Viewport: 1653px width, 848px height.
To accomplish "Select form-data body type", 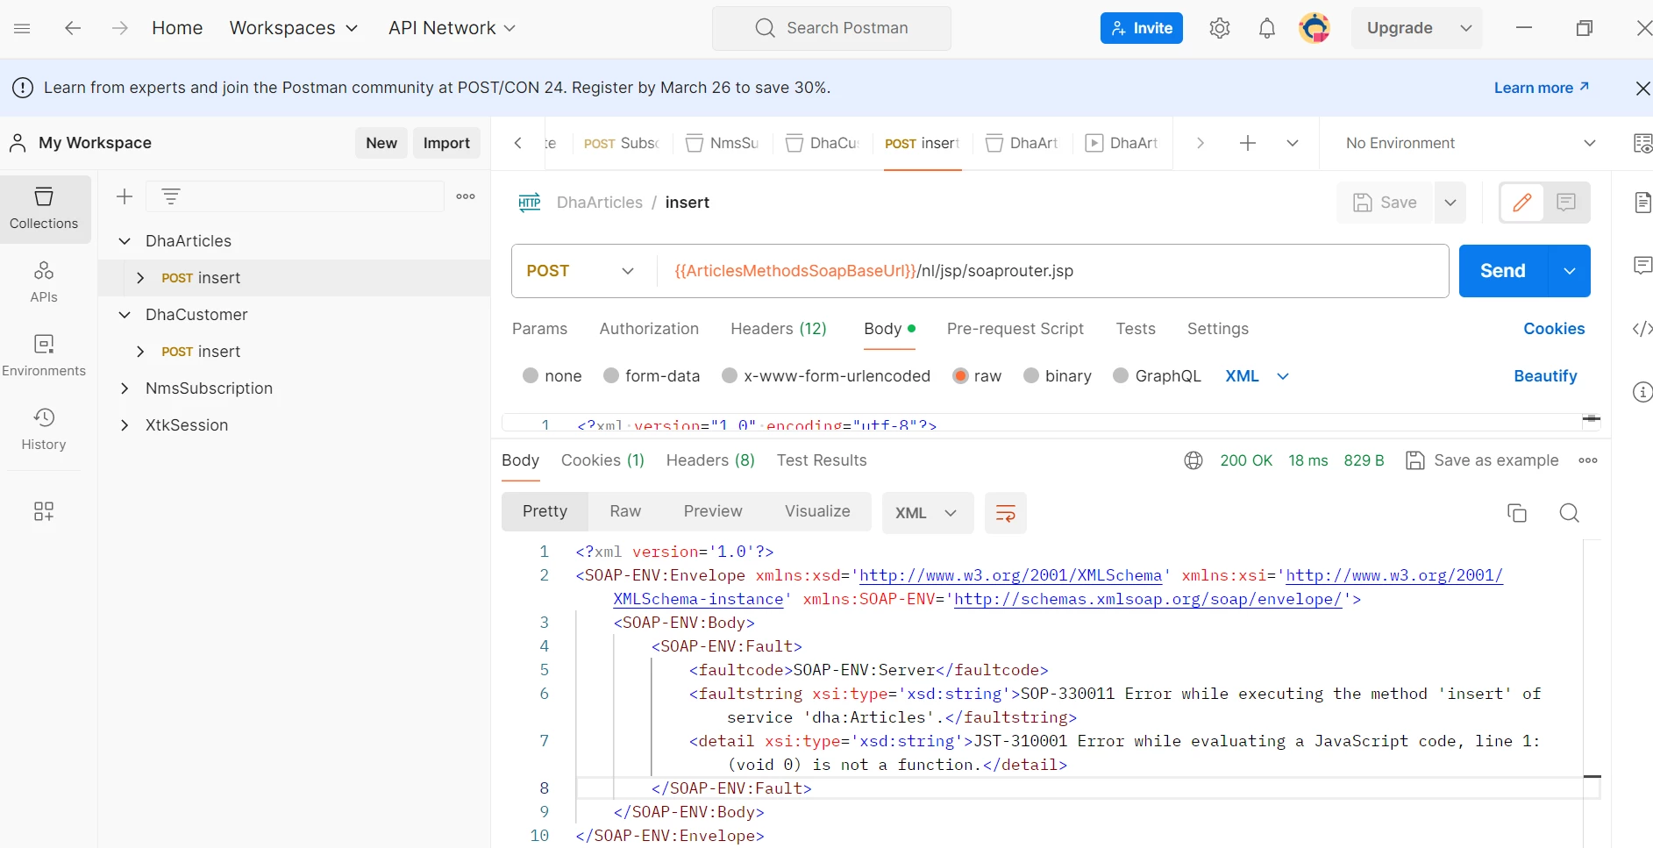I will point(611,375).
